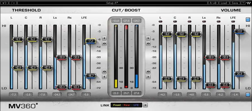The height and width of the screenshot is (111, 252).
Task: Toggle the LED above Volume C channel
Action: point(175,21)
